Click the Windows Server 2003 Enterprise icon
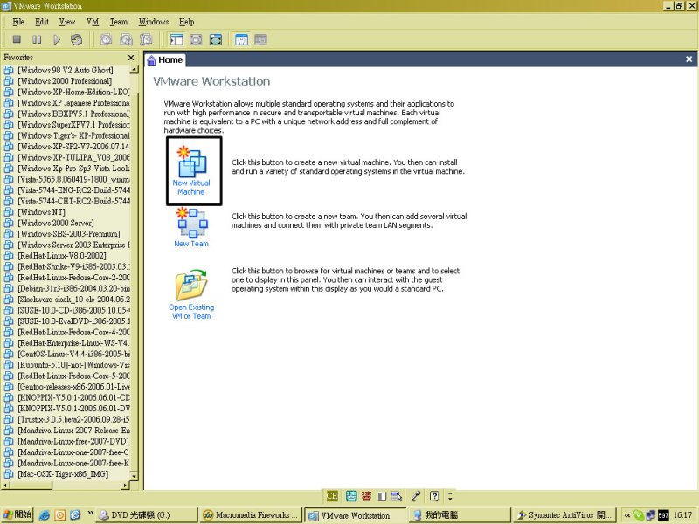The image size is (699, 524). 9,245
